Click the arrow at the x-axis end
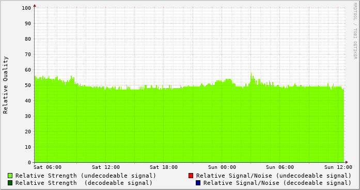 pos(347,162)
